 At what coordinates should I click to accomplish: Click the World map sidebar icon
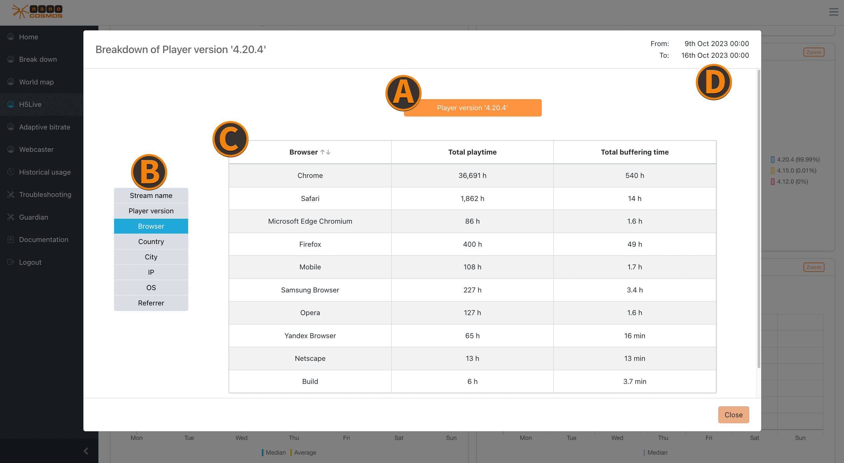[11, 82]
